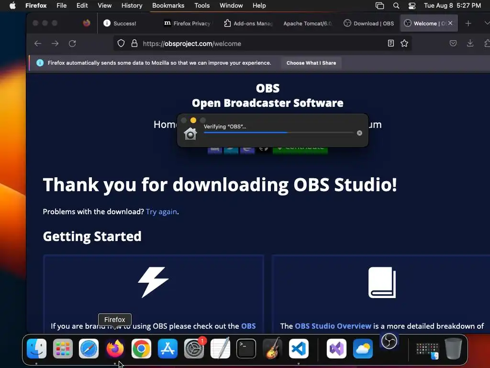Open TextEdit from the Dock
Screen dimensions: 490x368
(x=220, y=348)
